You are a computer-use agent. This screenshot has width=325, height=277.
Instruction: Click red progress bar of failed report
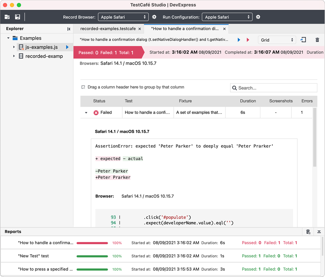pyautogui.click(x=92, y=243)
